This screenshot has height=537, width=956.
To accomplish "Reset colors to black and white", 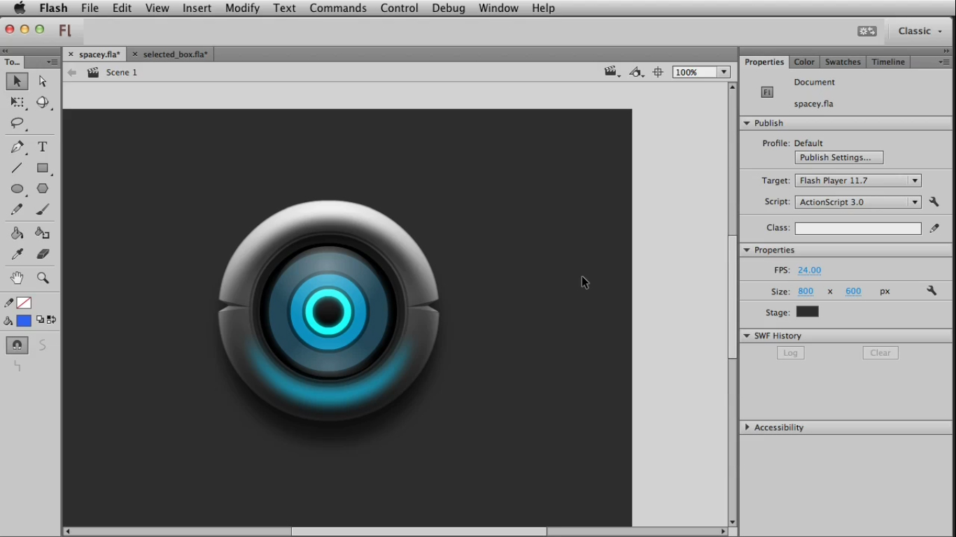I will [39, 320].
